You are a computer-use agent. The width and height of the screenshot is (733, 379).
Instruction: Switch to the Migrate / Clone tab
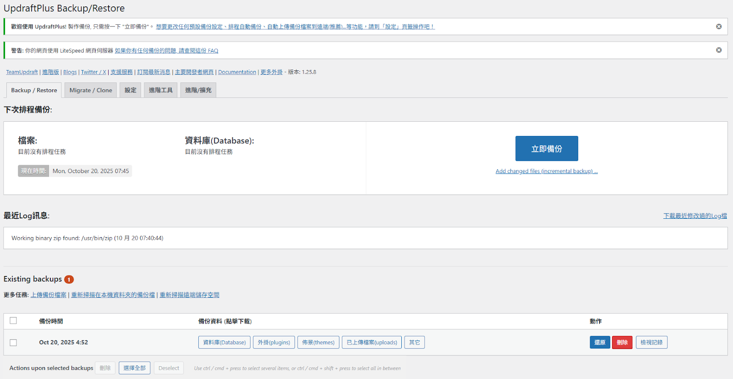coord(91,90)
